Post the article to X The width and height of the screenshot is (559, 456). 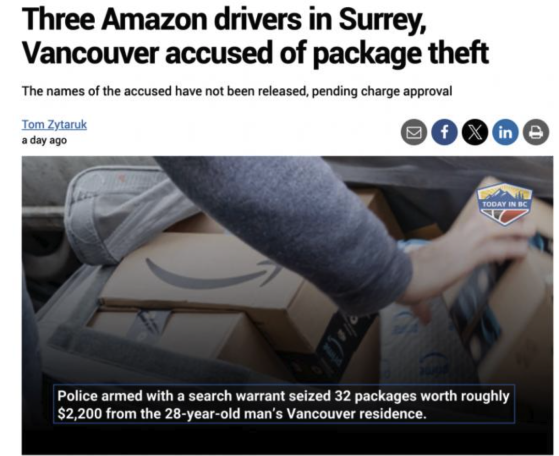pos(475,133)
